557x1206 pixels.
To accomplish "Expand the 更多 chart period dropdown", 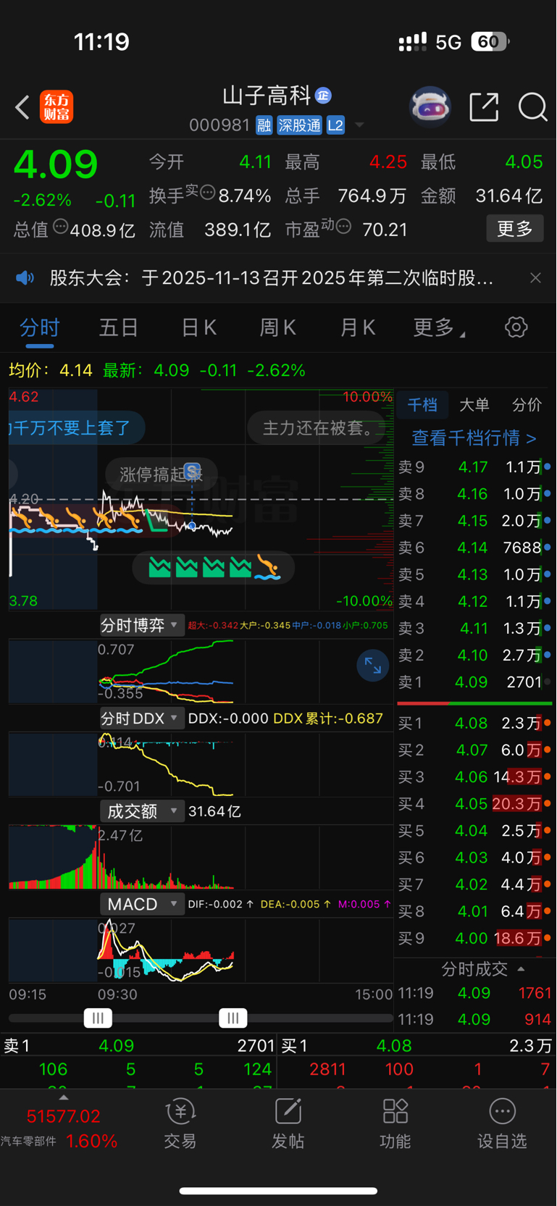I will [x=439, y=328].
